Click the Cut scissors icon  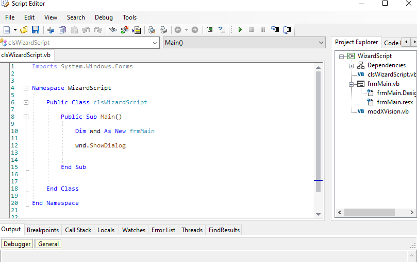[51, 30]
